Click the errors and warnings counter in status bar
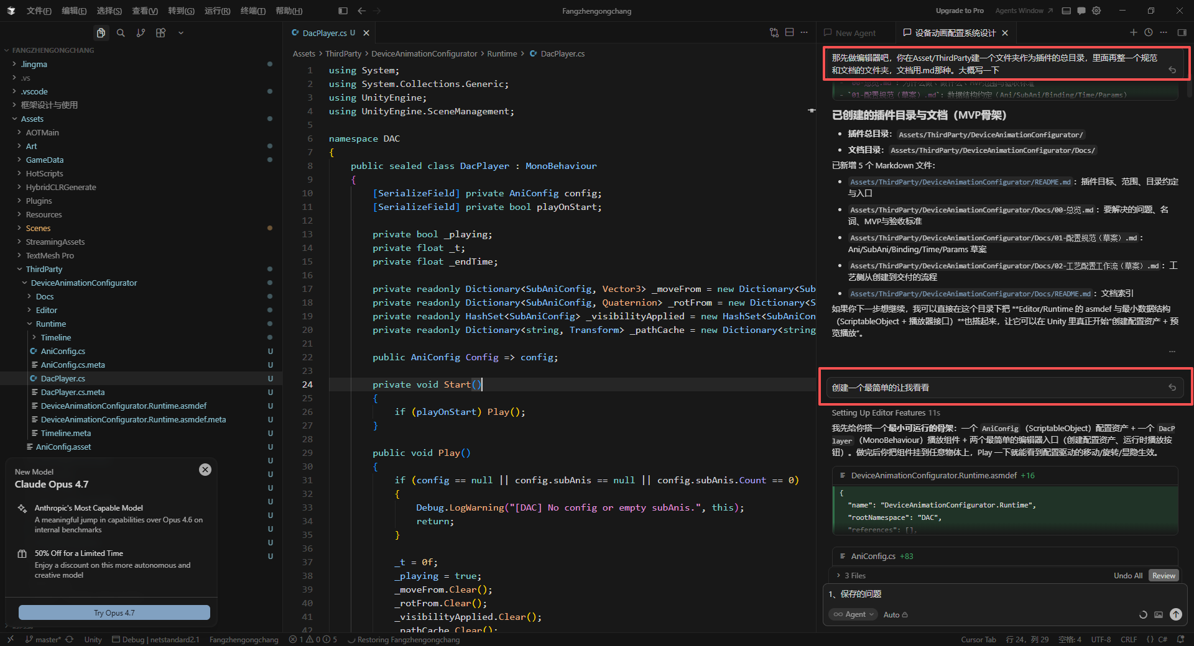The height and width of the screenshot is (646, 1194). click(313, 639)
